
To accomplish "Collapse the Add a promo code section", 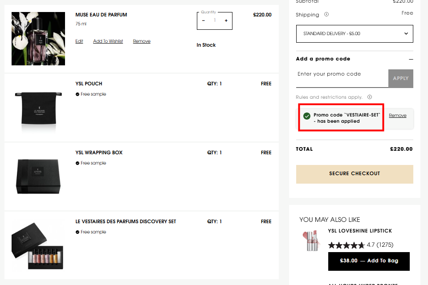I will pyautogui.click(x=411, y=59).
